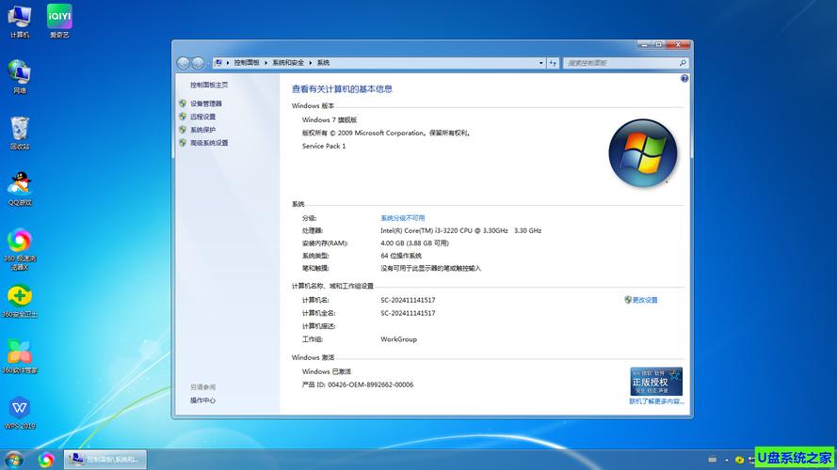The image size is (837, 470).
Task: Click the 4.00 GB RAM value
Action: [x=414, y=243]
